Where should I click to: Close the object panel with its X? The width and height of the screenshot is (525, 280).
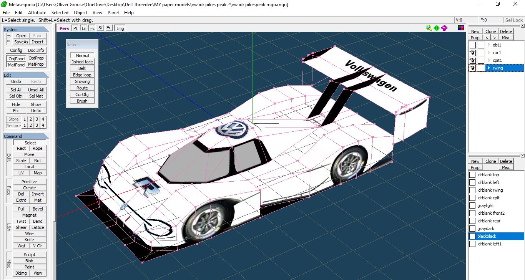click(x=522, y=25)
